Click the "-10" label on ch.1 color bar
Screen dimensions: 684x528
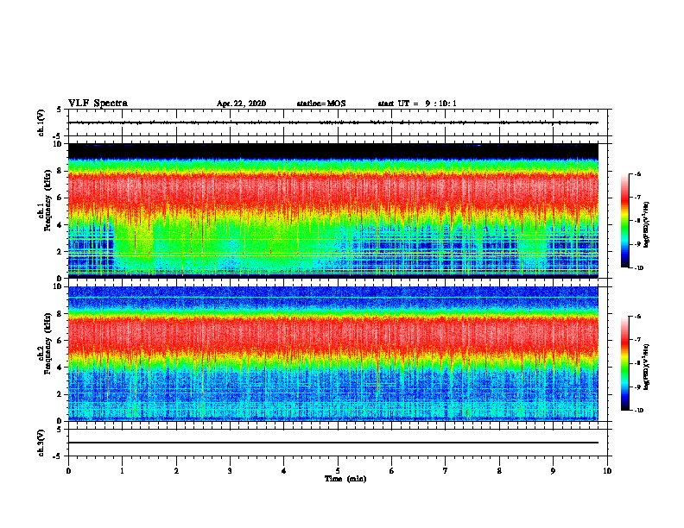click(638, 268)
